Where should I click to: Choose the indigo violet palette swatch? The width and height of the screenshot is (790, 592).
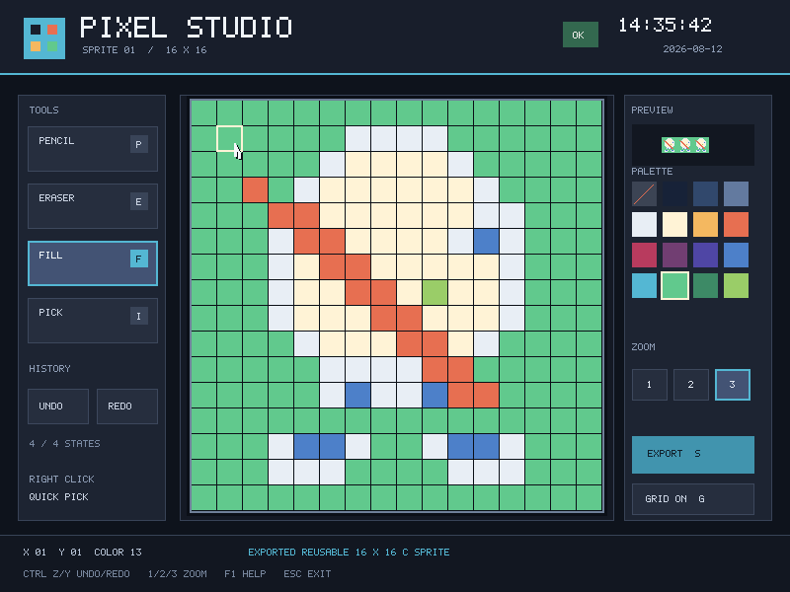pyautogui.click(x=705, y=256)
